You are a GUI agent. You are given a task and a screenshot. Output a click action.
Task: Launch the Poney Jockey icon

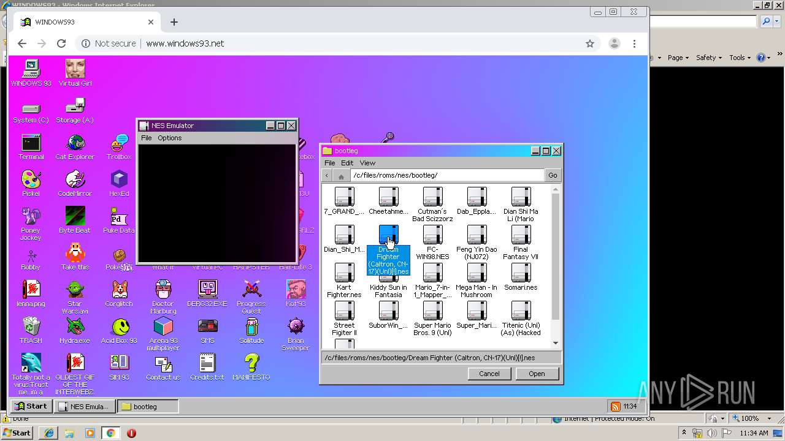point(31,224)
